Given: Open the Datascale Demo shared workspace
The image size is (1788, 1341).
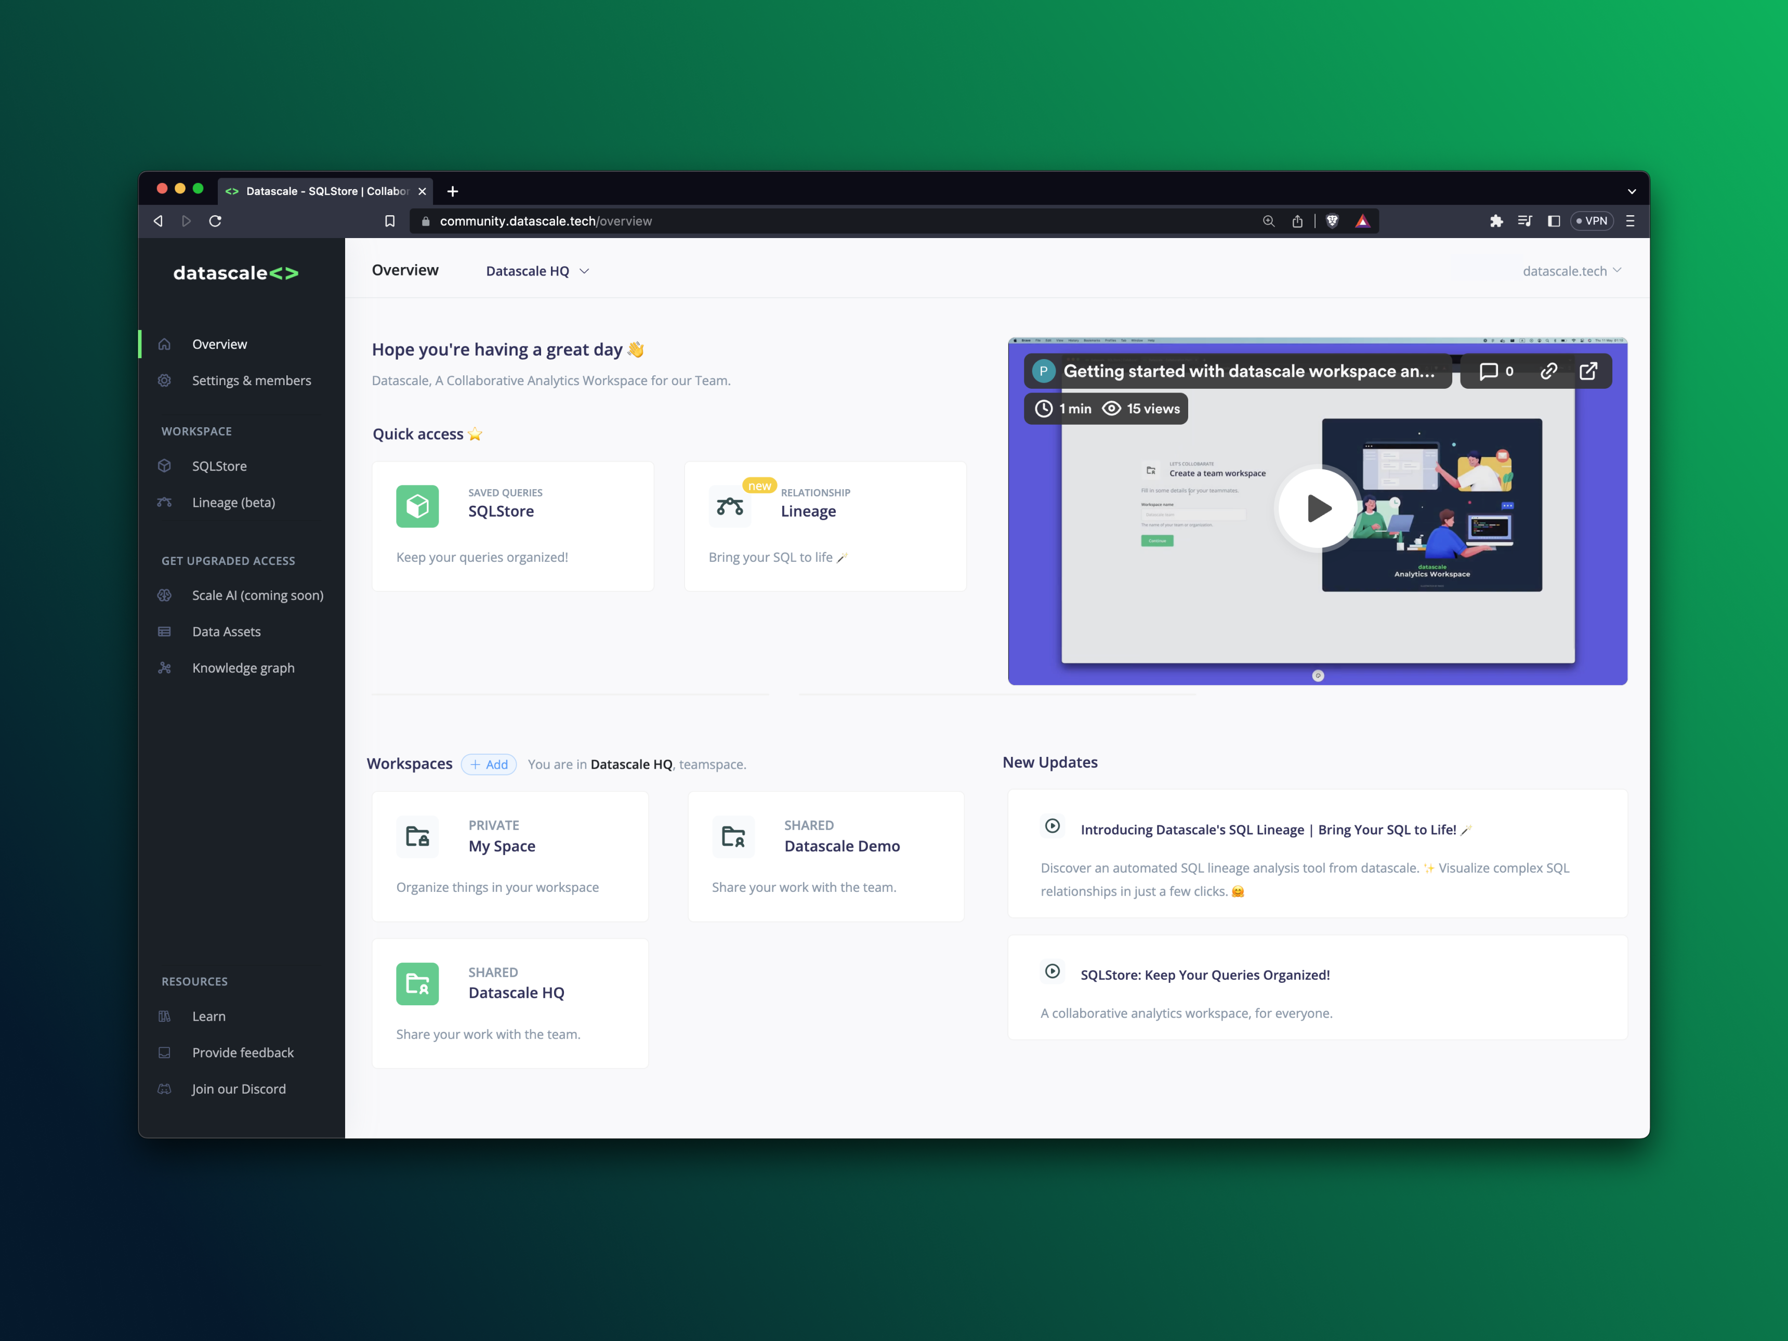Looking at the screenshot, I should 825,856.
